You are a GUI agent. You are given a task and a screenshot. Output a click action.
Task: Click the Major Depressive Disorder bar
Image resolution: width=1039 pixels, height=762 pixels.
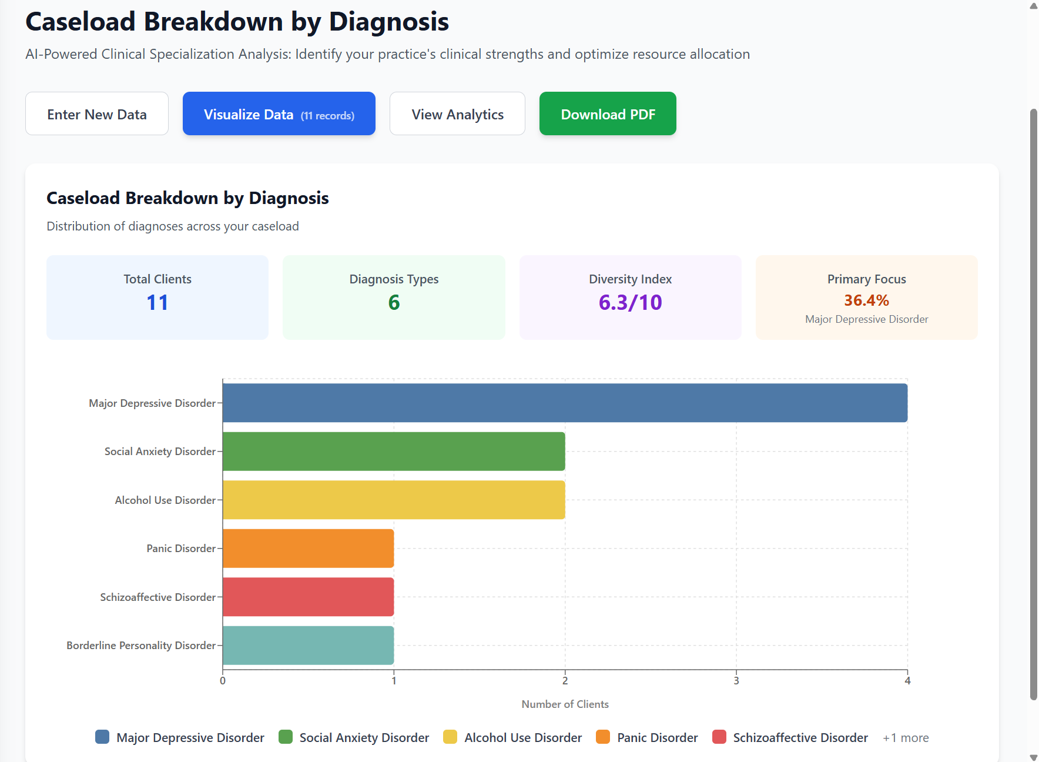point(564,403)
